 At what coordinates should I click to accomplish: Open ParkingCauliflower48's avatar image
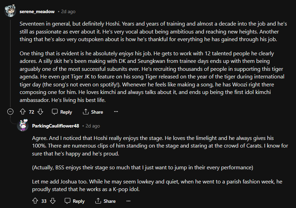(x=23, y=125)
